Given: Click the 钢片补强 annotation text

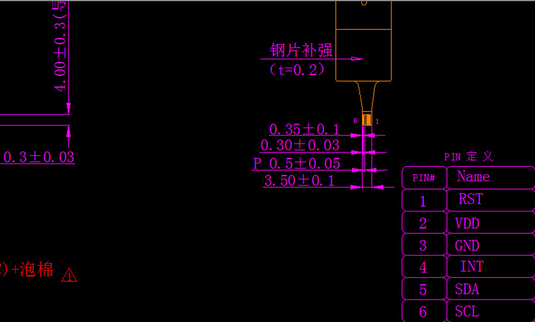Looking at the screenshot, I should point(302,51).
